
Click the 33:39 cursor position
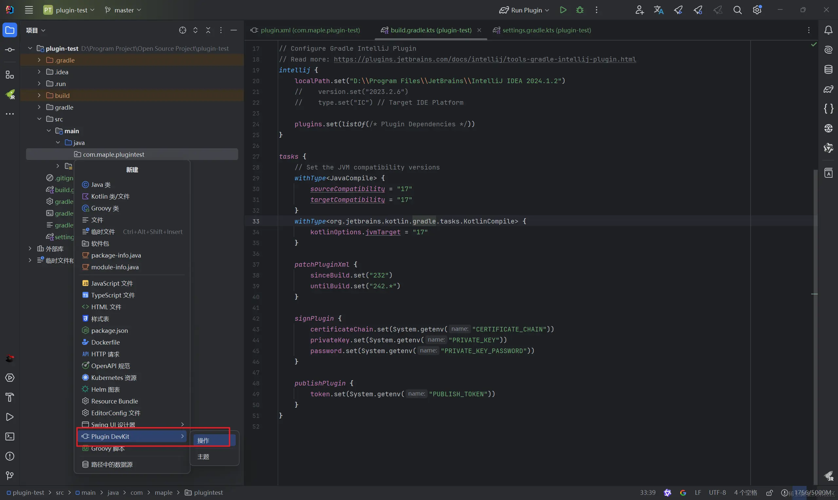click(647, 493)
